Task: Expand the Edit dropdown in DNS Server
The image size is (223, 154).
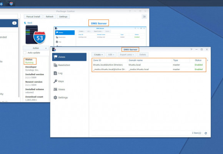Action: click(x=111, y=55)
